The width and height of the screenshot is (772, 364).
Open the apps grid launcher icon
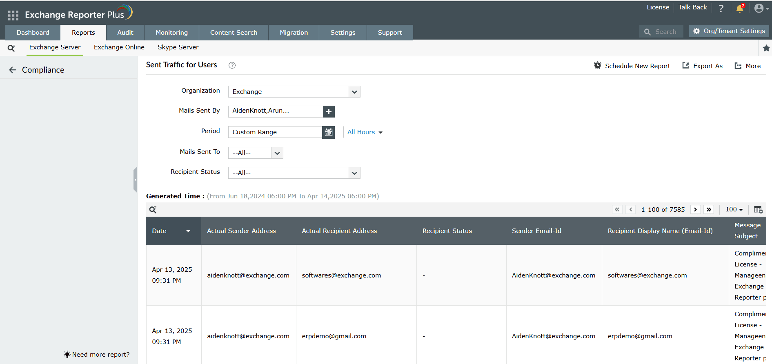(13, 16)
